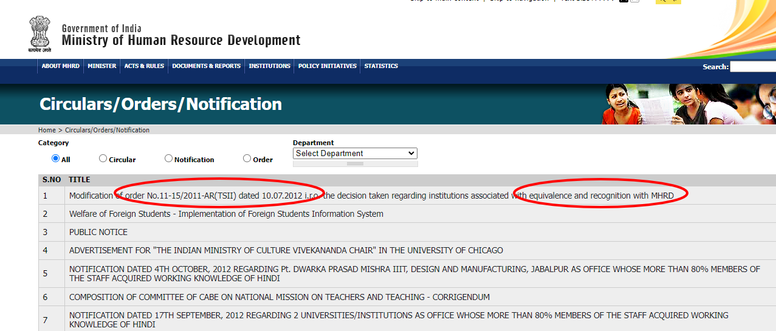
Task: Open the ABOUT MHRD menu
Action: tap(61, 66)
